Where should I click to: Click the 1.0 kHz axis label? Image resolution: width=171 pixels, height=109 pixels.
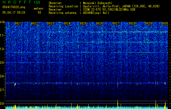(x=2, y=49)
